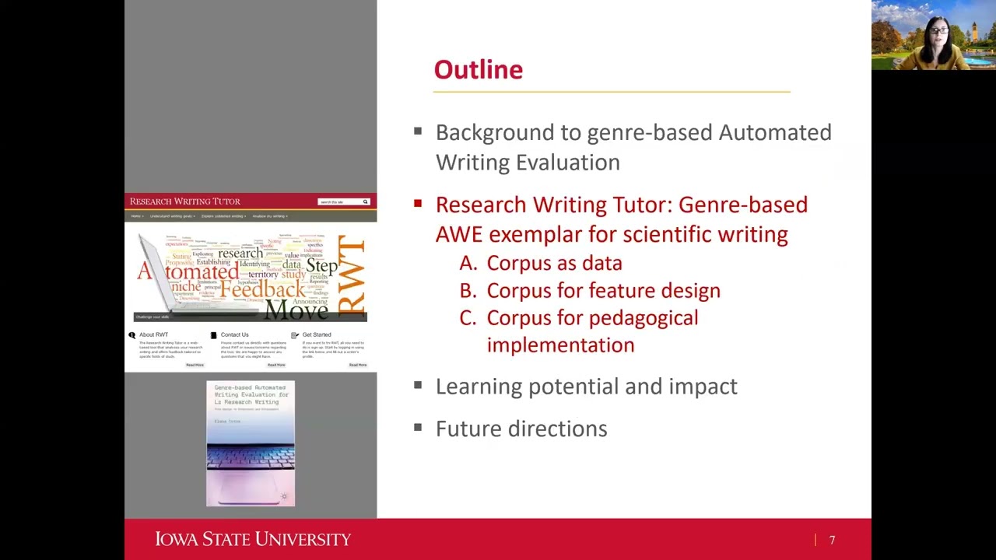Click Read More under About RWT
This screenshot has height=560, width=996.
195,365
